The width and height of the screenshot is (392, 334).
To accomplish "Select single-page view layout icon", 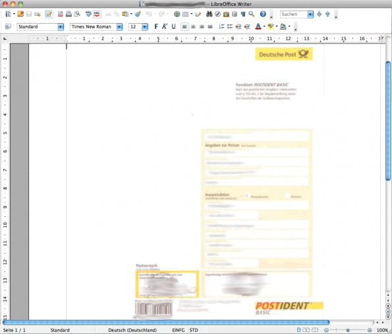I will [298, 330].
